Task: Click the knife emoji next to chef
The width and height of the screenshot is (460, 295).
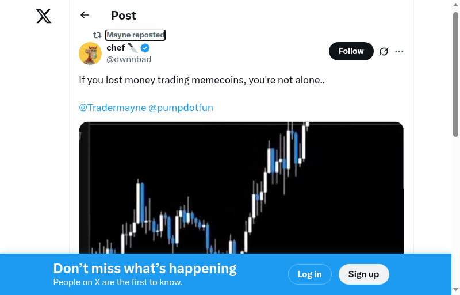Action: coord(133,48)
